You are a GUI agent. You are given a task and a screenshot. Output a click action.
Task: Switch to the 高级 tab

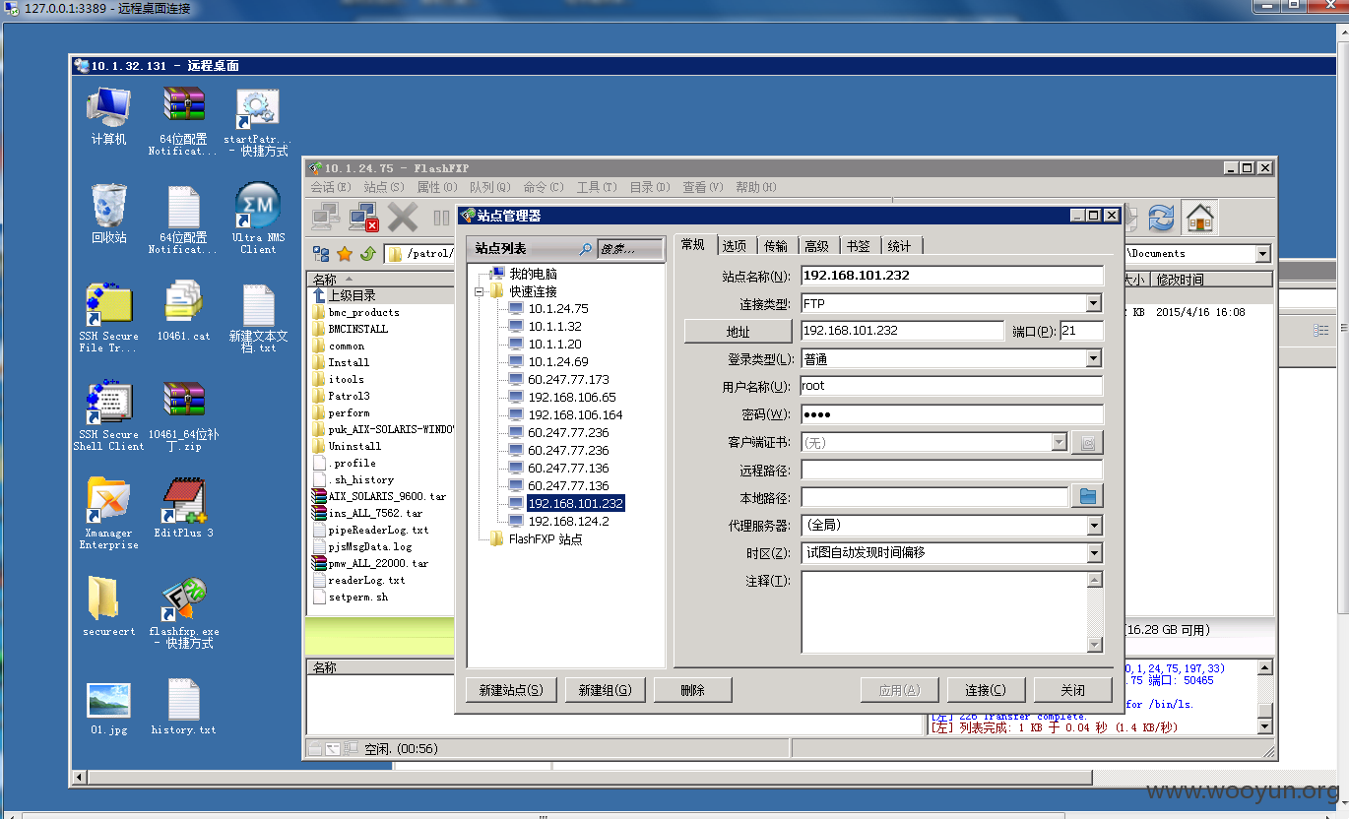click(x=817, y=245)
